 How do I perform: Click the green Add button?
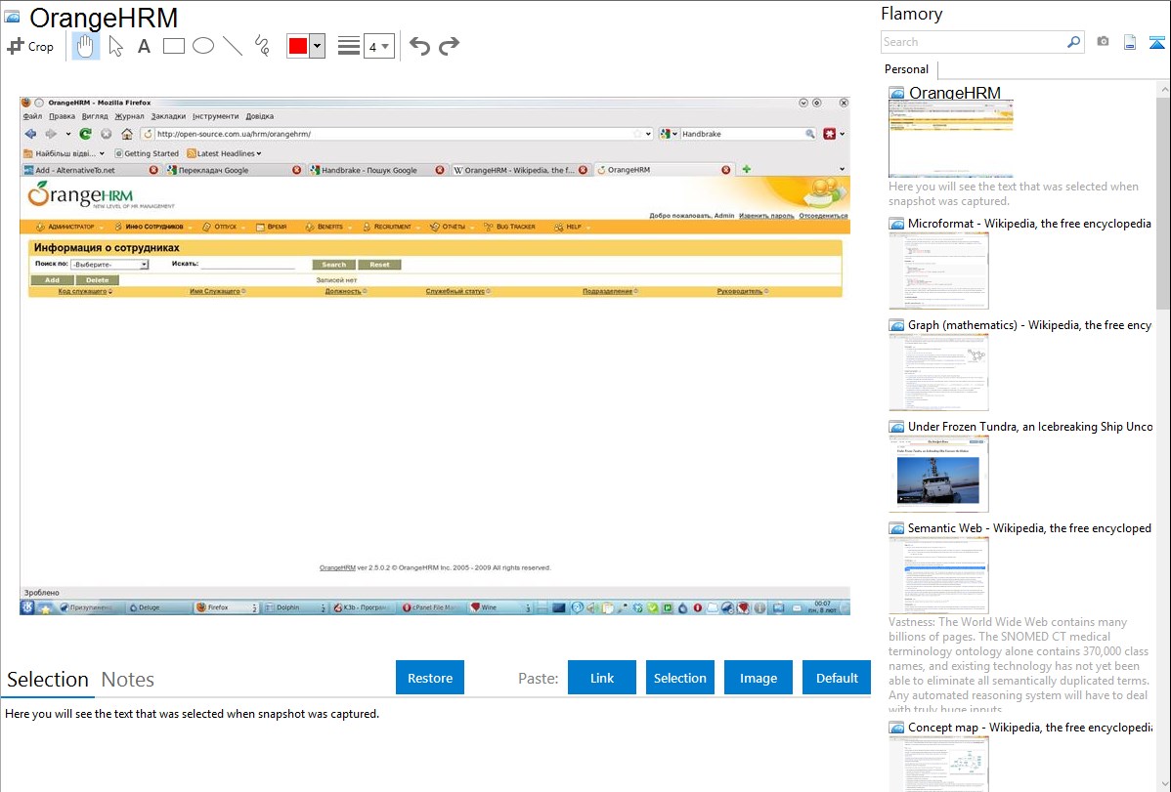[52, 280]
